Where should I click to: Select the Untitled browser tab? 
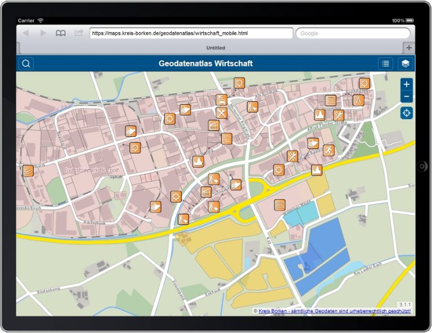tap(216, 48)
